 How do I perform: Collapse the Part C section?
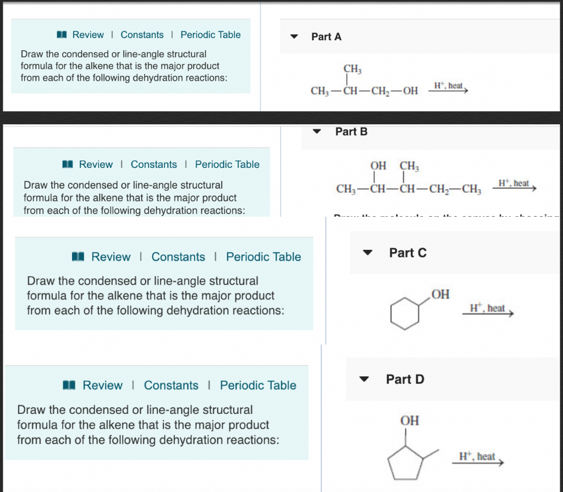(x=366, y=253)
